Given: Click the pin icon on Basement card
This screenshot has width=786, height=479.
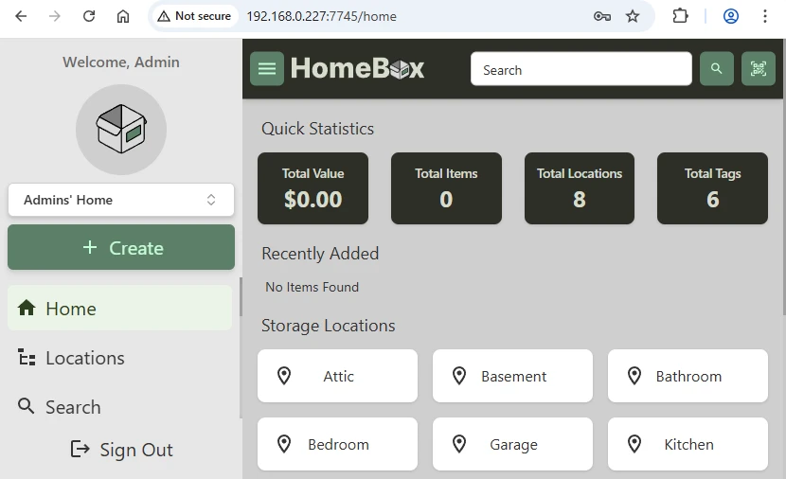Looking at the screenshot, I should tap(458, 376).
